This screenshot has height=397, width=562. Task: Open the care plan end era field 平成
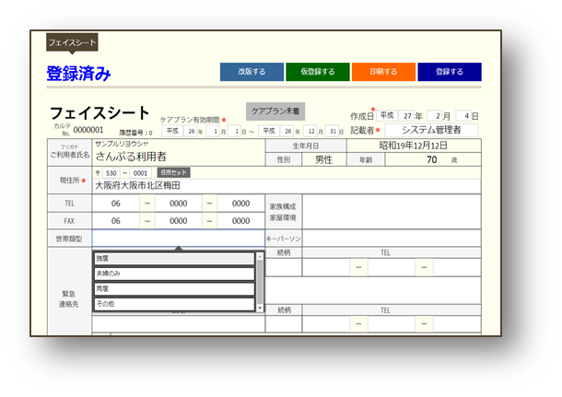[x=269, y=131]
